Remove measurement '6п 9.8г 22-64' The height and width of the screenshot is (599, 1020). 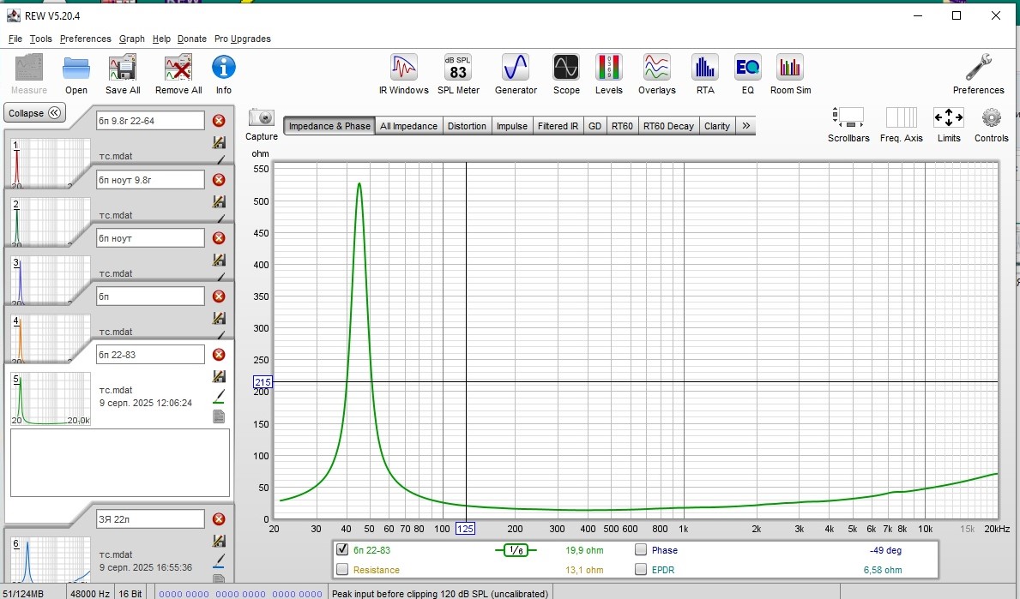(x=220, y=121)
